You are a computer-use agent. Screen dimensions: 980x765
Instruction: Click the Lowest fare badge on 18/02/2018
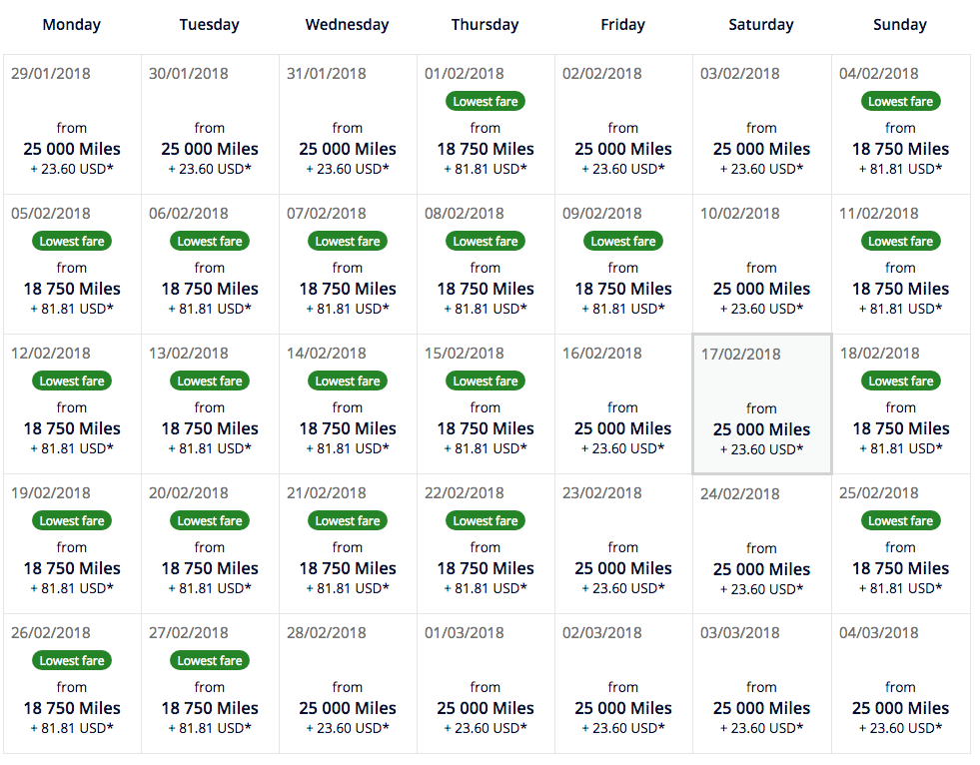click(x=900, y=381)
